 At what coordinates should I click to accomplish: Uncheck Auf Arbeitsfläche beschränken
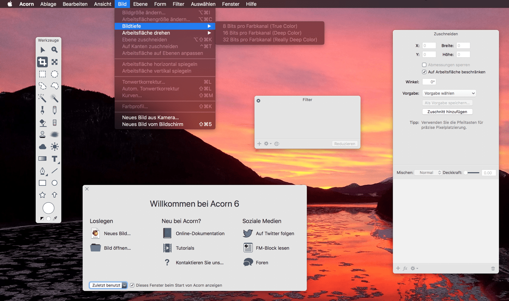424,72
